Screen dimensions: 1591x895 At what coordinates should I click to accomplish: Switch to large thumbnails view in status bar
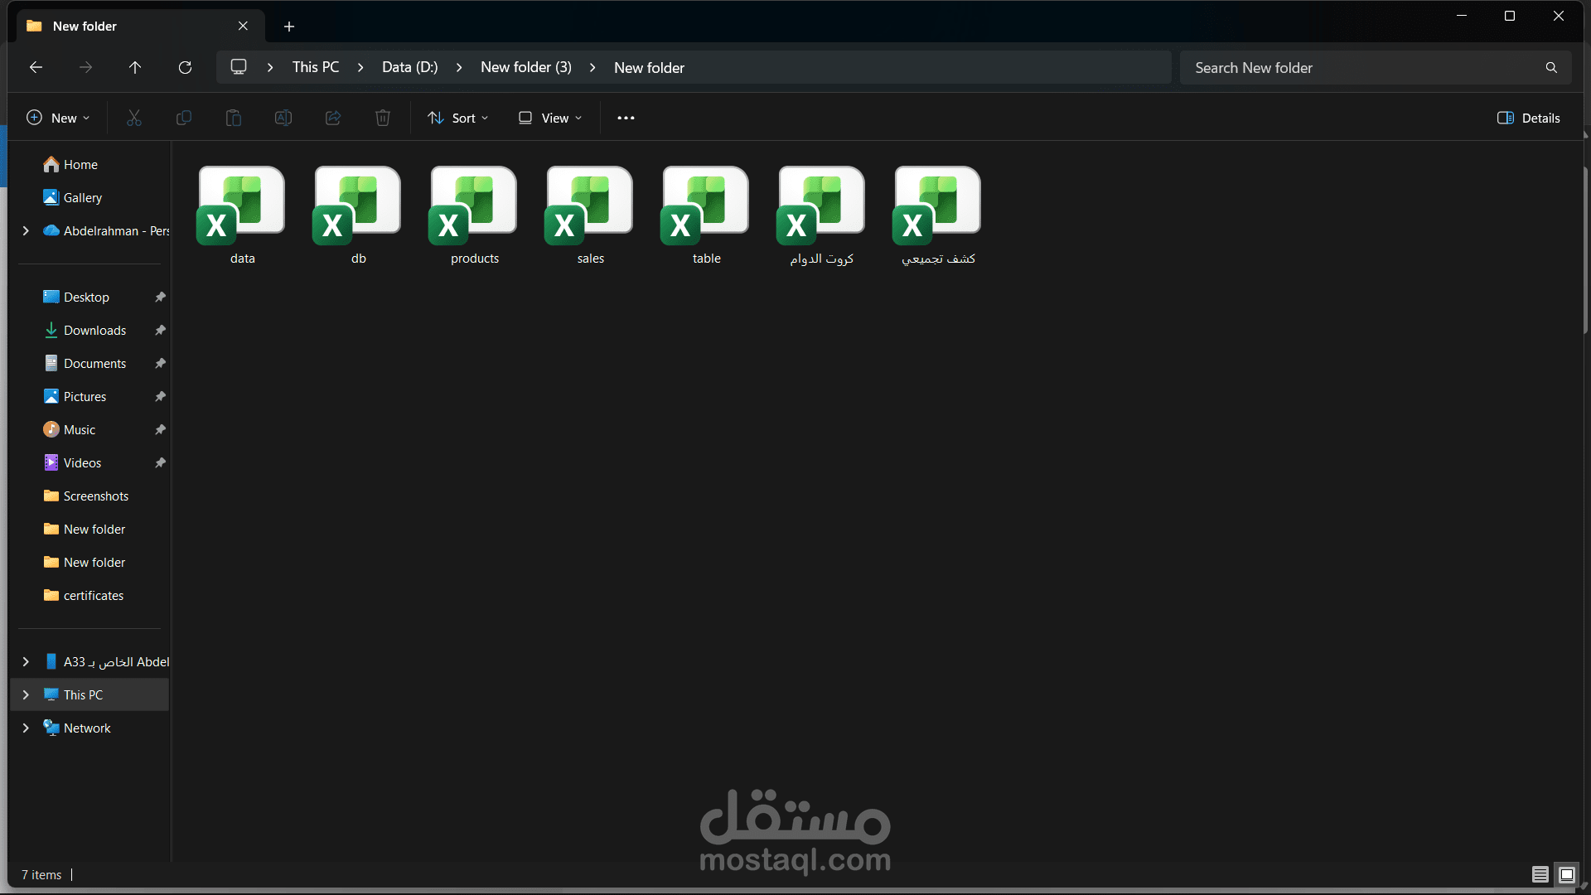pyautogui.click(x=1567, y=874)
